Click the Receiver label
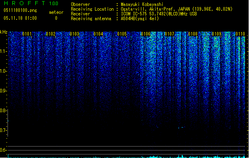 point(80,14)
